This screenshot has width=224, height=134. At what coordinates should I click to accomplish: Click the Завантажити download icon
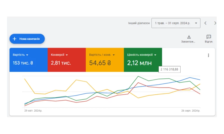(x=189, y=37)
